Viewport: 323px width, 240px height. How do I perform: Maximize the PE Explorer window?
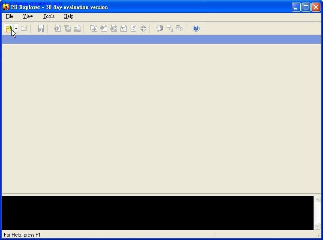[306, 7]
